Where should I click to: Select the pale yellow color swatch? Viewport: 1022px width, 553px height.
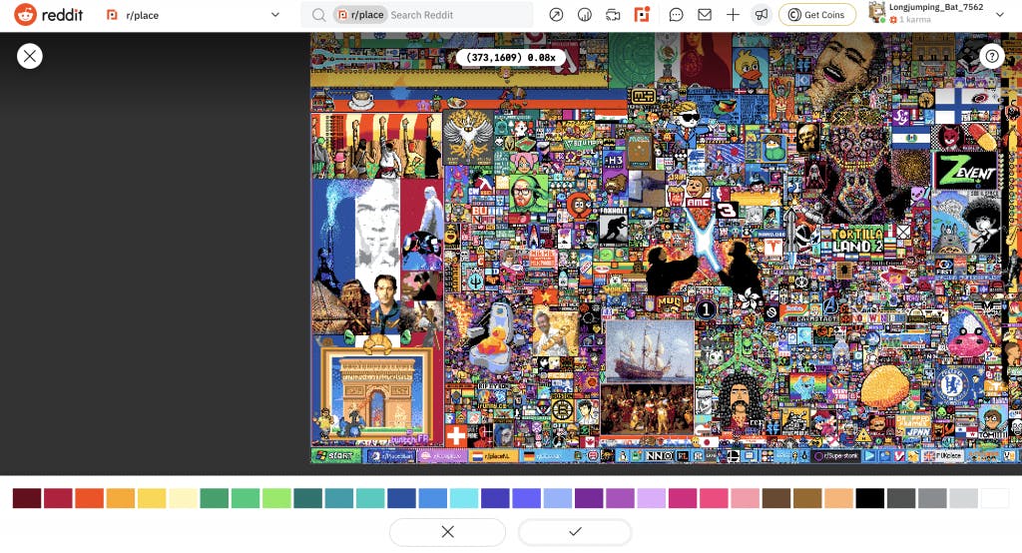pos(184,498)
